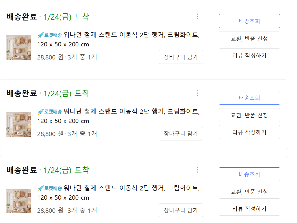Image resolution: width=297 pixels, height=223 pixels.
Task: Open the first order's more options menu
Action: [x=197, y=16]
